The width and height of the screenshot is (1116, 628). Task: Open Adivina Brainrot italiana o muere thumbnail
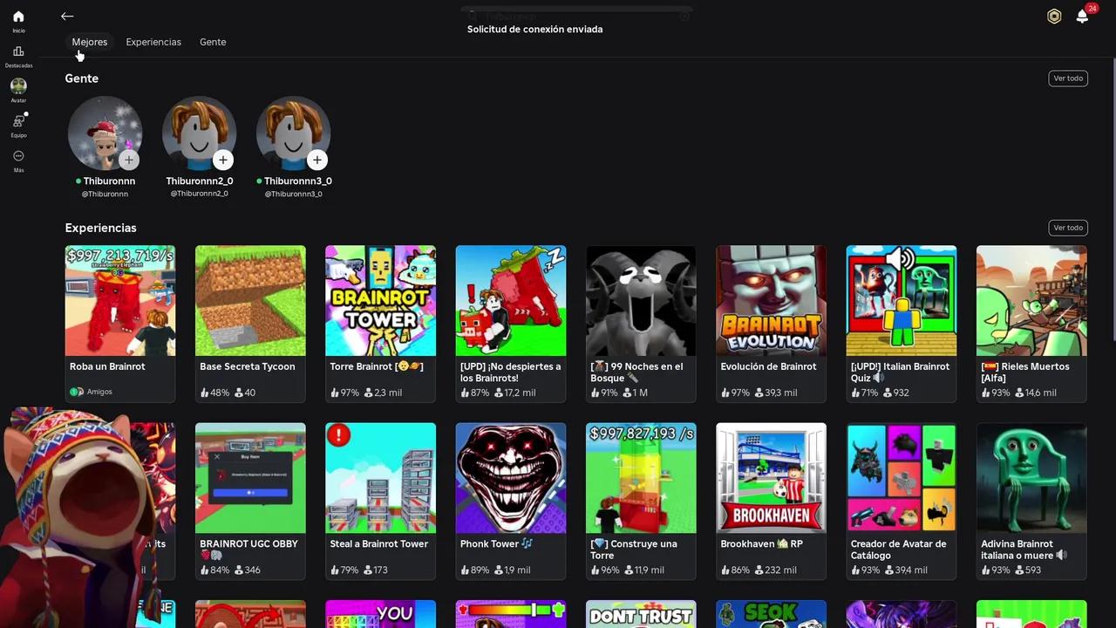point(1031,478)
